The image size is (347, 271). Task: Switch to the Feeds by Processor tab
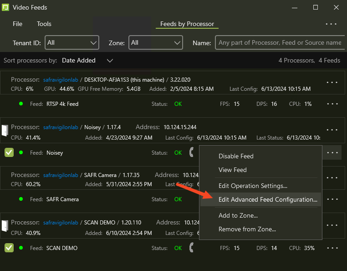pos(187,24)
